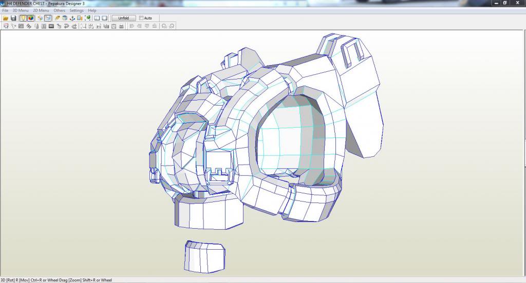This screenshot has height=283, width=526.
Task: Click the diagonal striped edit flaps icon
Action: [x=29, y=26]
